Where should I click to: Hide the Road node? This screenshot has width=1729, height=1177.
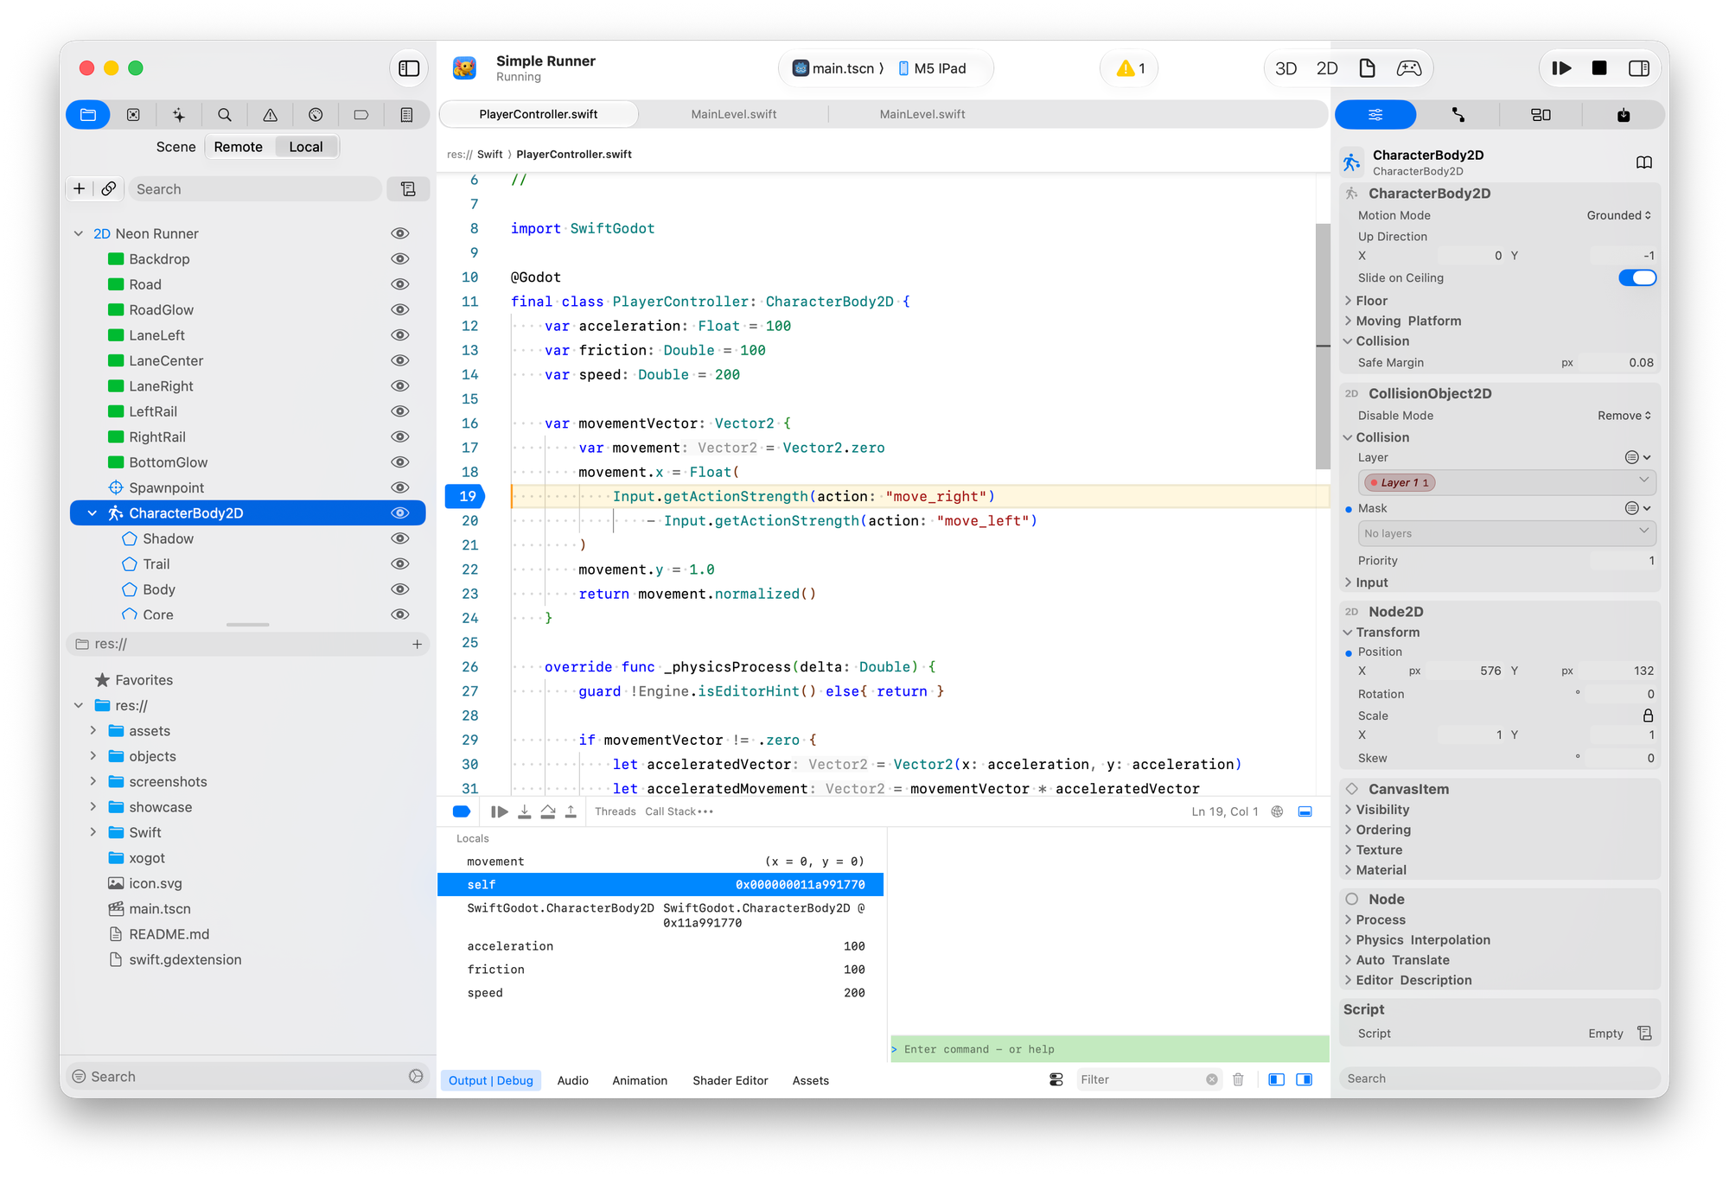pyautogui.click(x=399, y=284)
